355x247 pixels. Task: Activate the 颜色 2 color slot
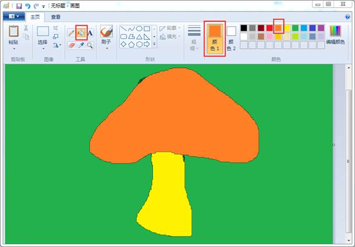click(x=231, y=38)
